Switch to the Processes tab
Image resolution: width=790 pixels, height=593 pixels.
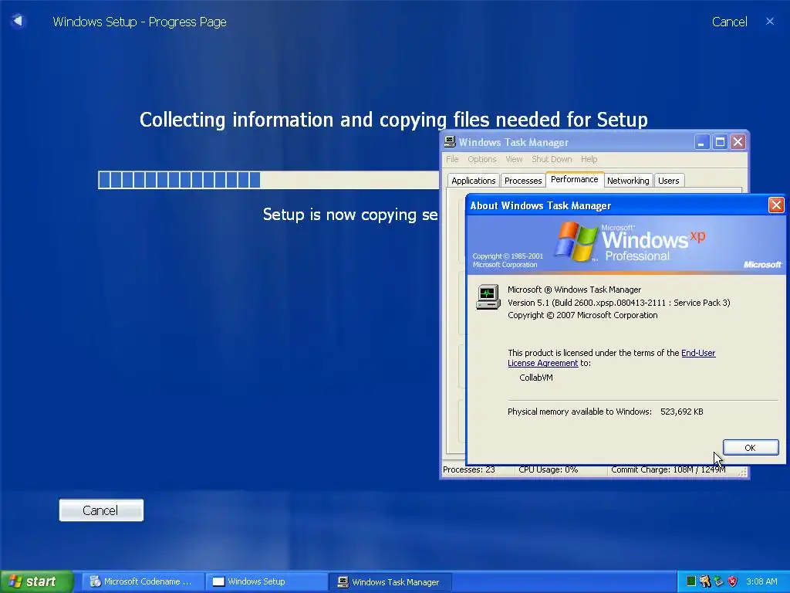[x=523, y=181]
